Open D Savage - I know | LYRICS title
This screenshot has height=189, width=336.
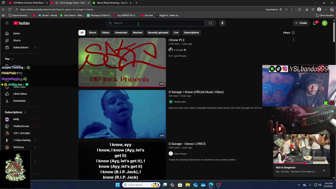pos(187,144)
